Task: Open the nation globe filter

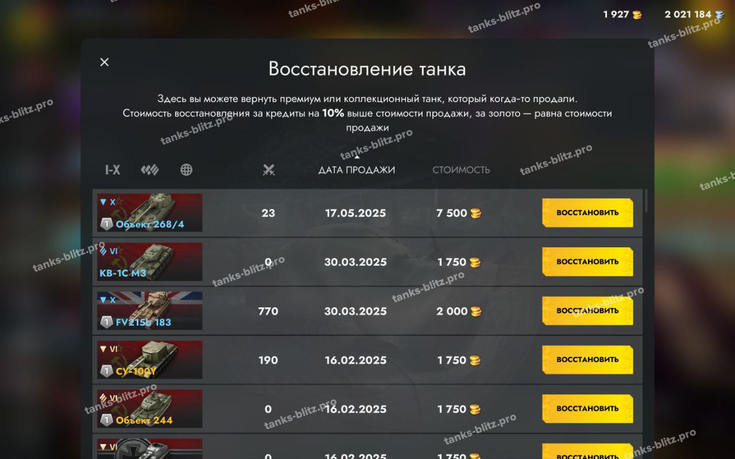Action: [x=186, y=170]
